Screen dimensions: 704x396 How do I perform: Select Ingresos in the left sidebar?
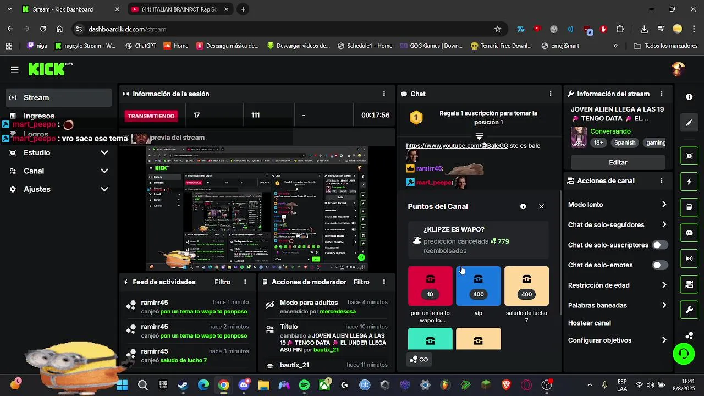point(59,116)
